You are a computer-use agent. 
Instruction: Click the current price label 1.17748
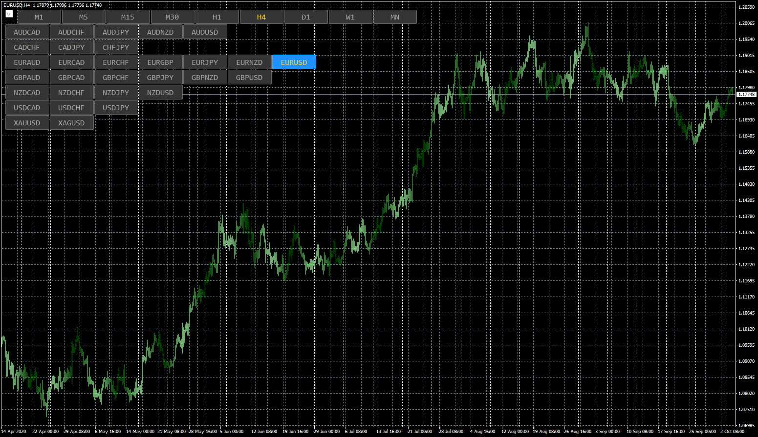[x=746, y=95]
